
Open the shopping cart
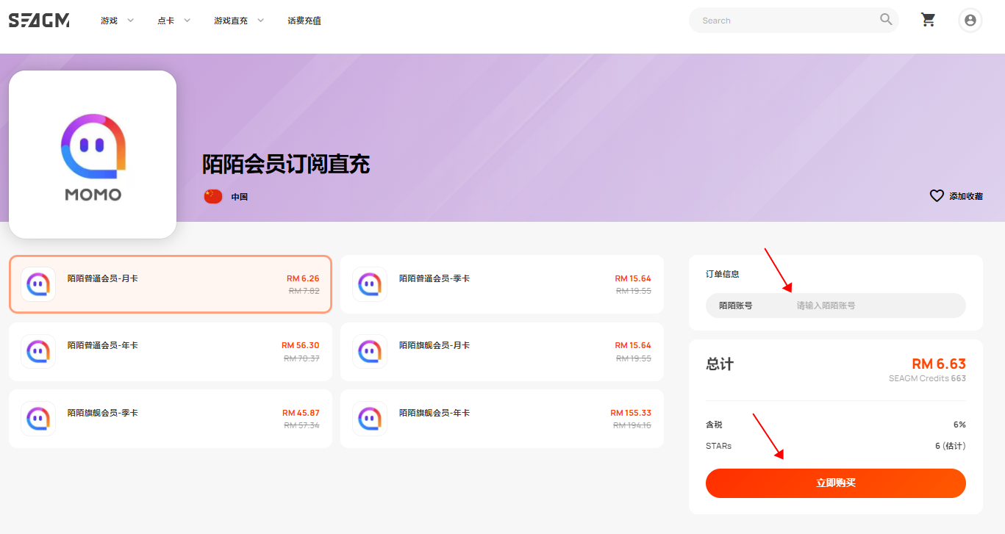point(928,20)
